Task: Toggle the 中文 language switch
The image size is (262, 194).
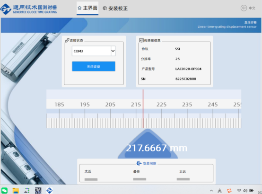Action: coord(248,8)
